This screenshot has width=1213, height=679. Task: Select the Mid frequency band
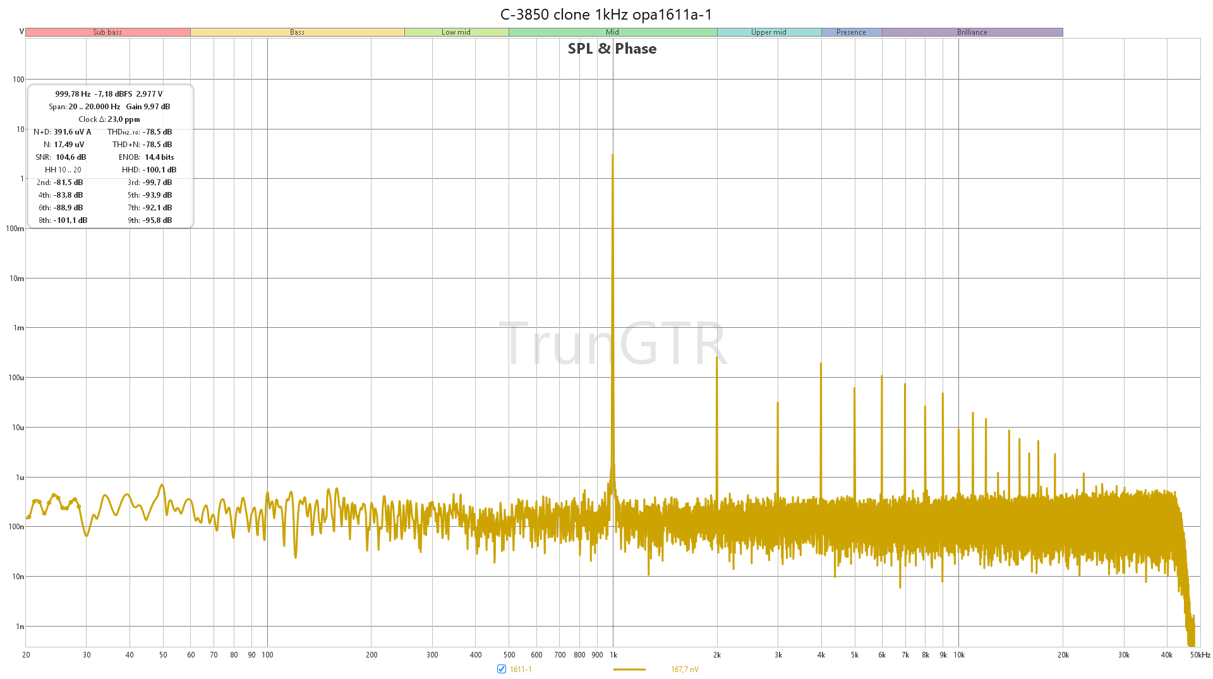click(x=613, y=32)
